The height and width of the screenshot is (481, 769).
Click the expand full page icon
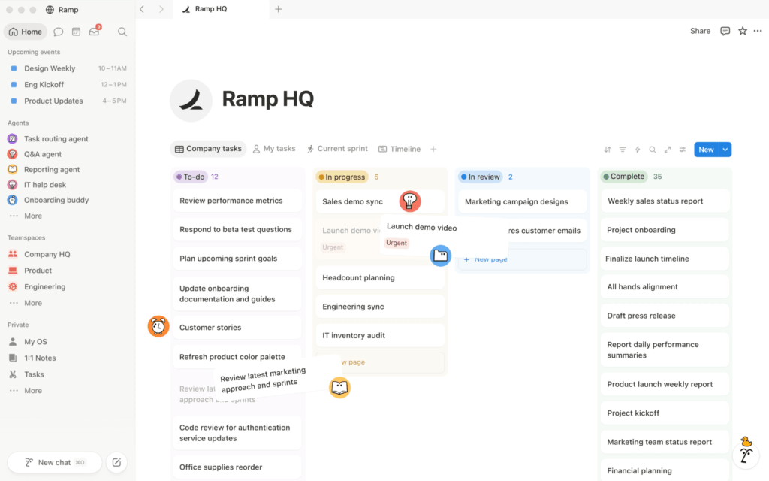click(668, 150)
